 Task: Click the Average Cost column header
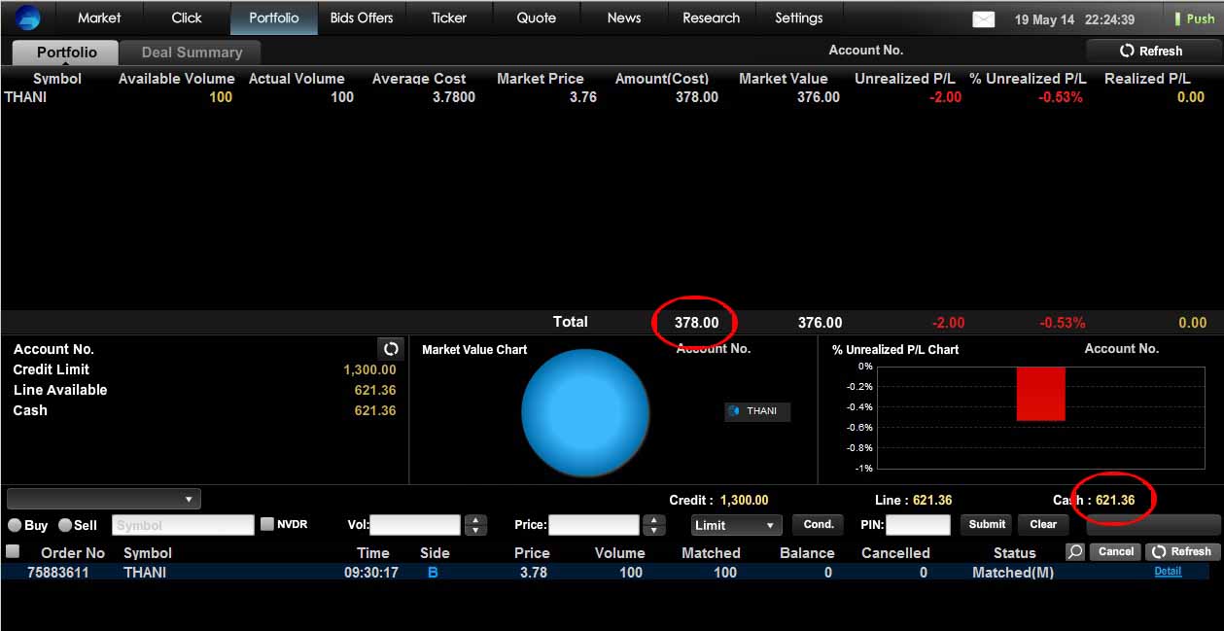(419, 79)
